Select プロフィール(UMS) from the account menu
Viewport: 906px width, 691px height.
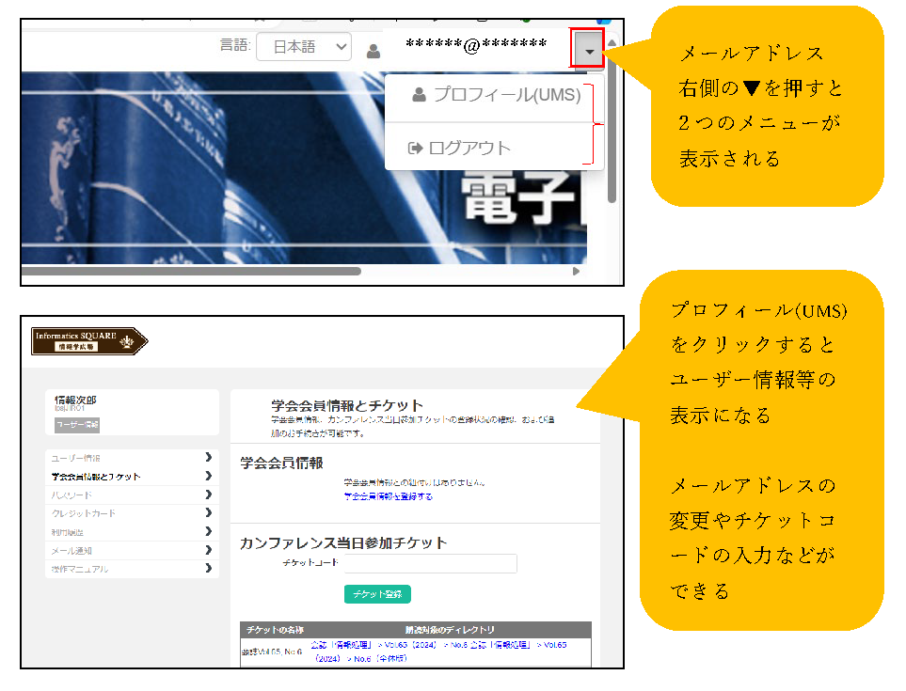[497, 95]
